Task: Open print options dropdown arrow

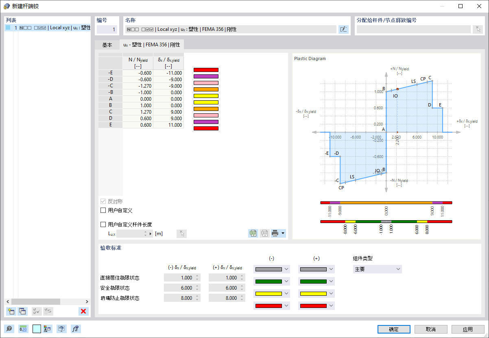Action: [283, 233]
